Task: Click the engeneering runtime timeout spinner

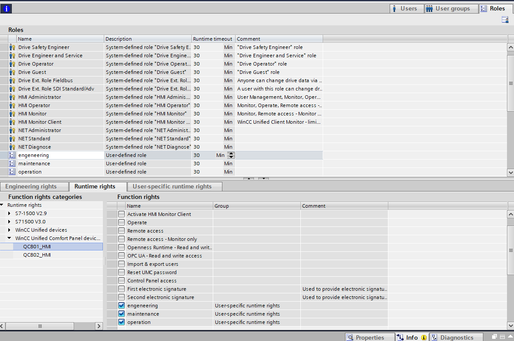Action: [x=231, y=155]
